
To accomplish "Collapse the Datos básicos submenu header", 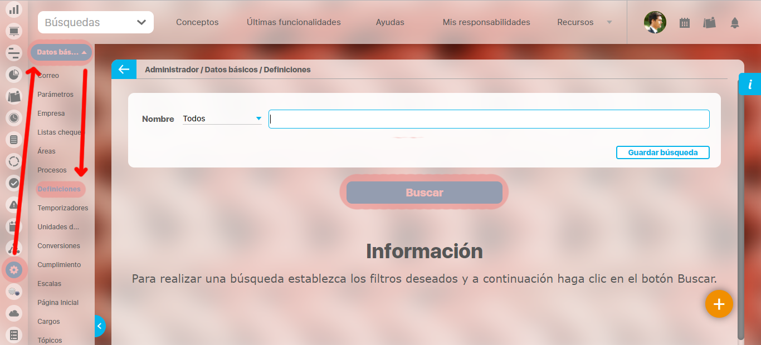I will coord(61,52).
